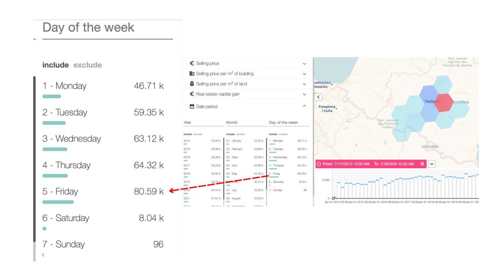Collapse the side panel with the map's left arrow
This screenshot has width=498, height=280.
point(319,97)
